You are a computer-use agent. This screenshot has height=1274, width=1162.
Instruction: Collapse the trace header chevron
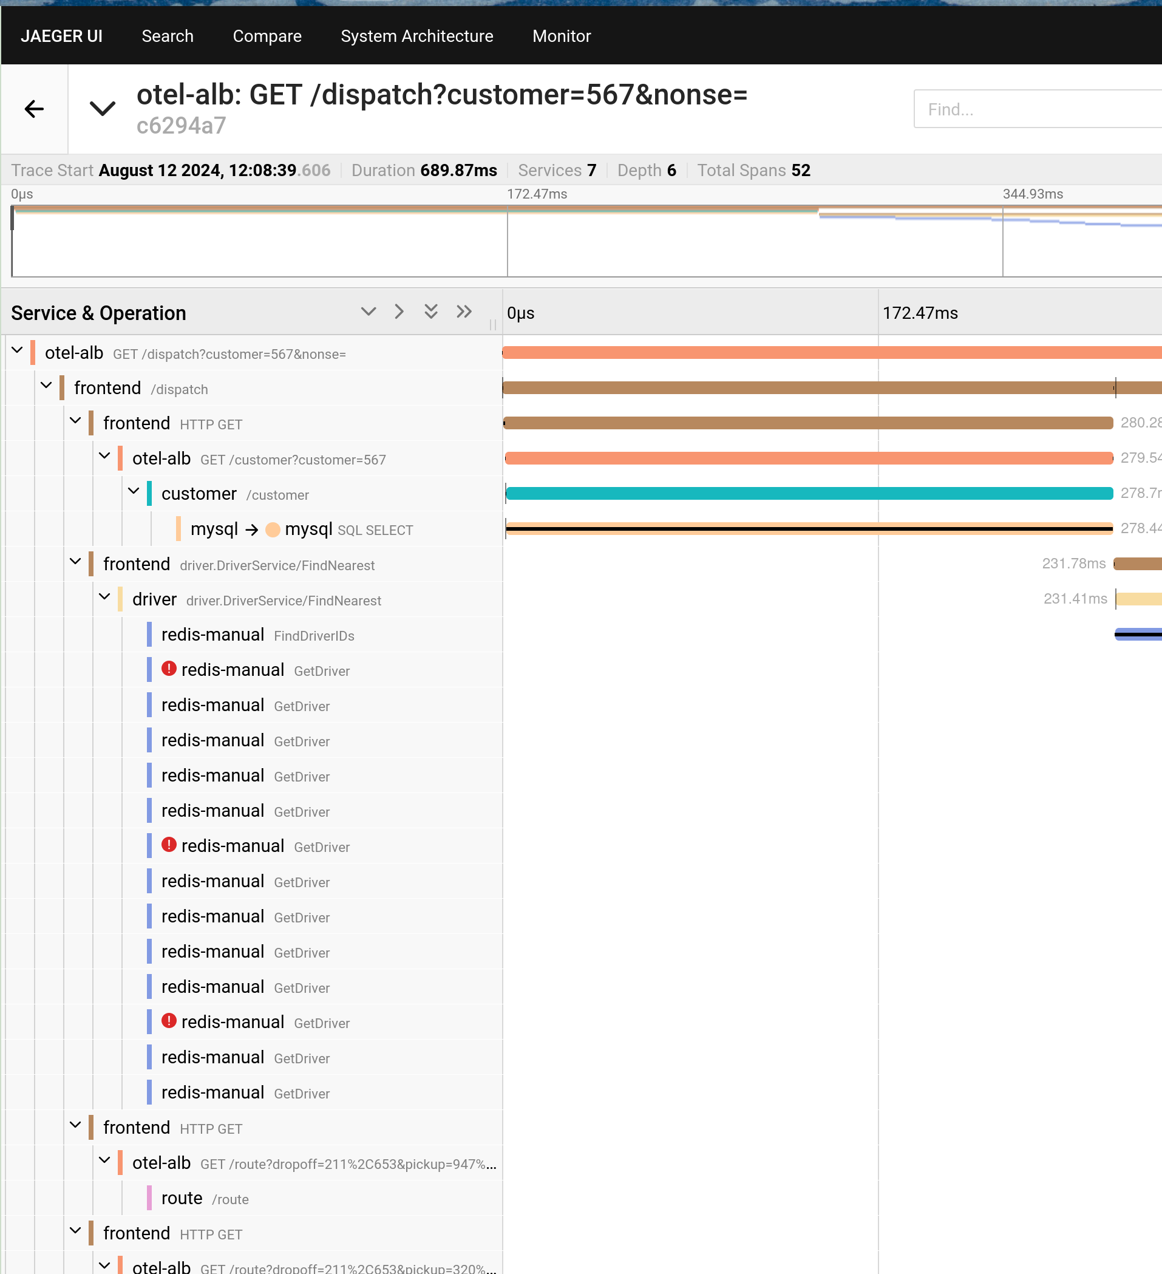103,109
